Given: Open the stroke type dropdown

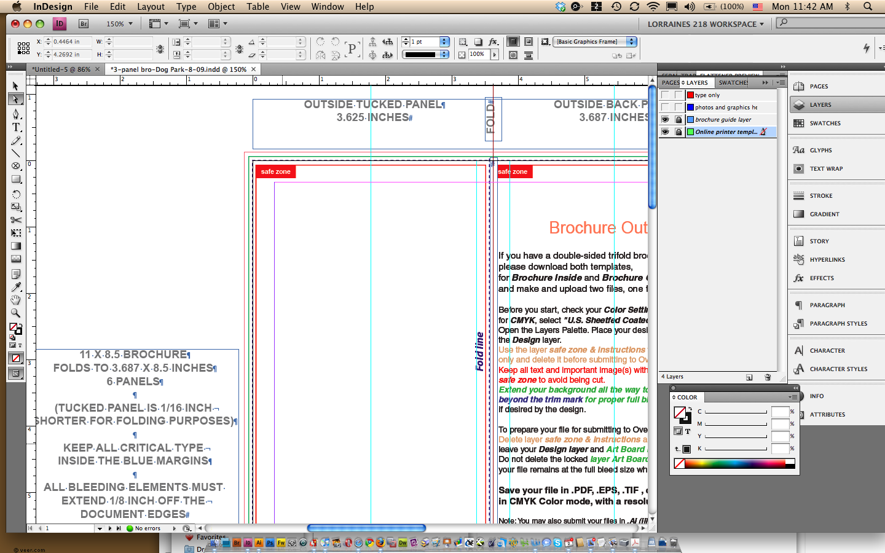Looking at the screenshot, I should click(444, 55).
